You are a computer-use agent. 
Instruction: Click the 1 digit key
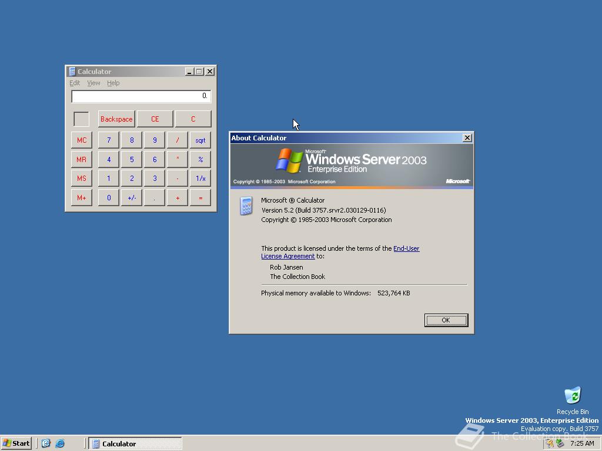click(109, 179)
